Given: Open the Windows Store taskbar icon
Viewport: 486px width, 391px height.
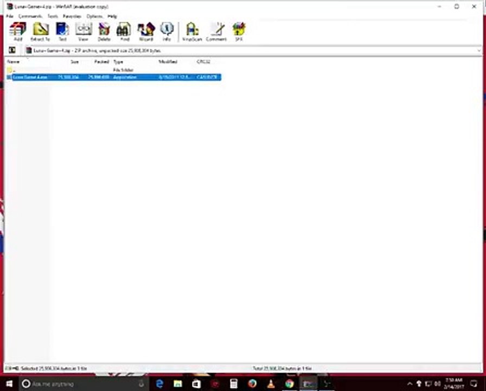Looking at the screenshot, I should point(196,384).
